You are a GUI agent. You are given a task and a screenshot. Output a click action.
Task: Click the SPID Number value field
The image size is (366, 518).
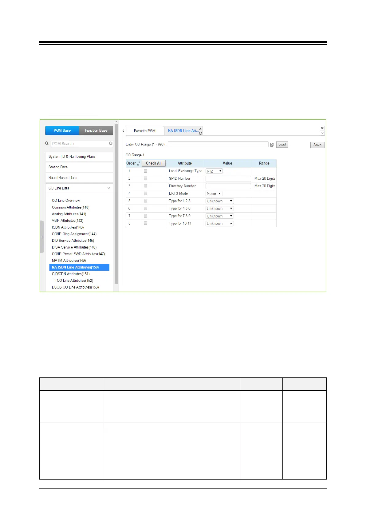(228, 178)
